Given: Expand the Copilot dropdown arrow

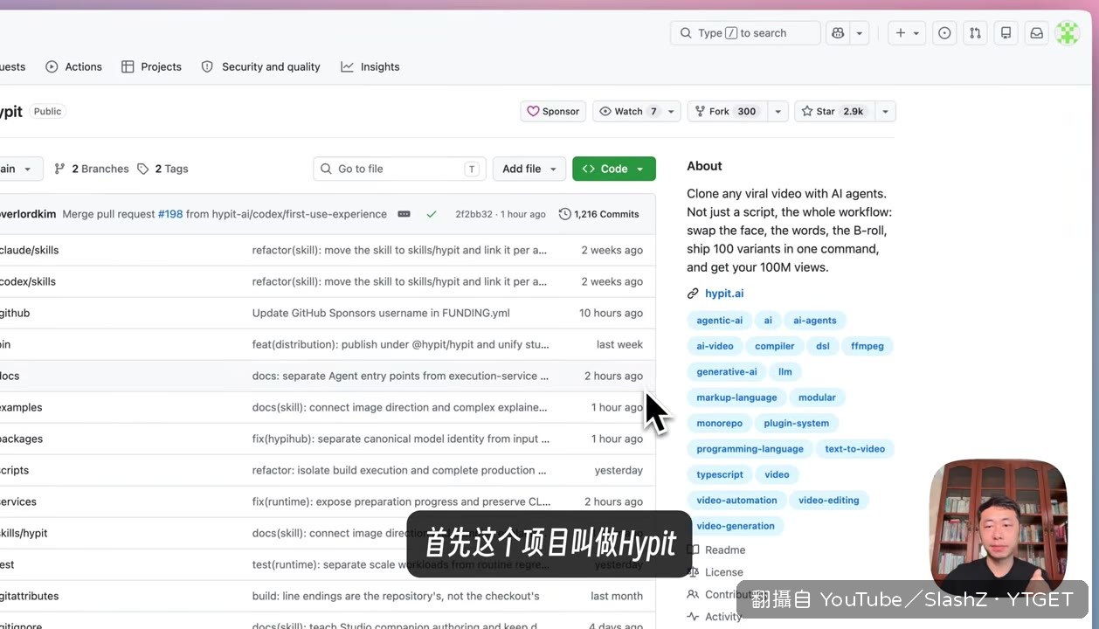Looking at the screenshot, I should [x=860, y=33].
